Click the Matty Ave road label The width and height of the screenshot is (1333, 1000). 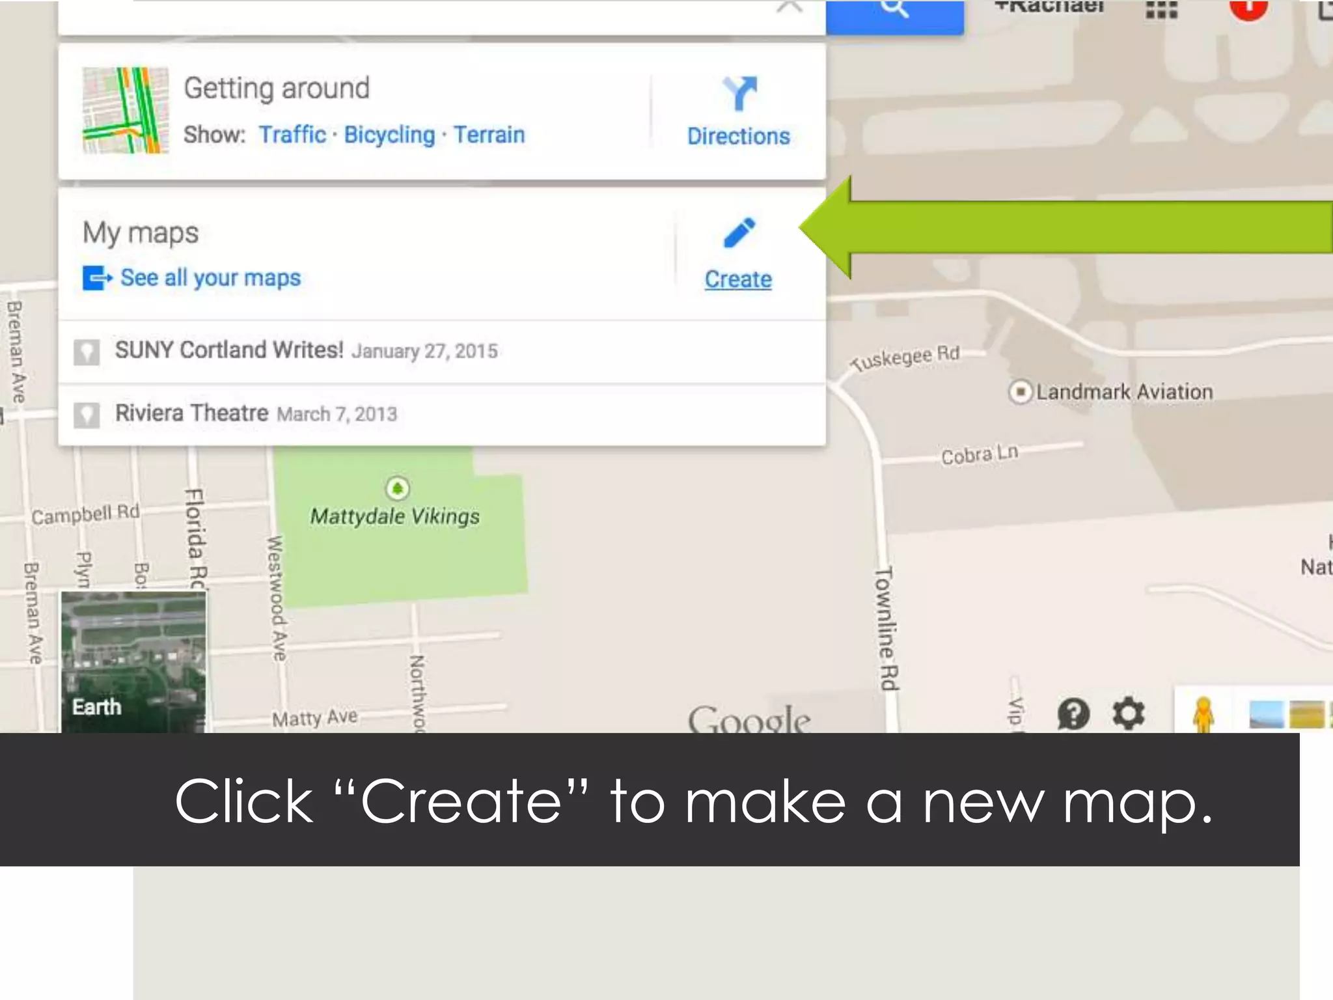[x=315, y=717]
